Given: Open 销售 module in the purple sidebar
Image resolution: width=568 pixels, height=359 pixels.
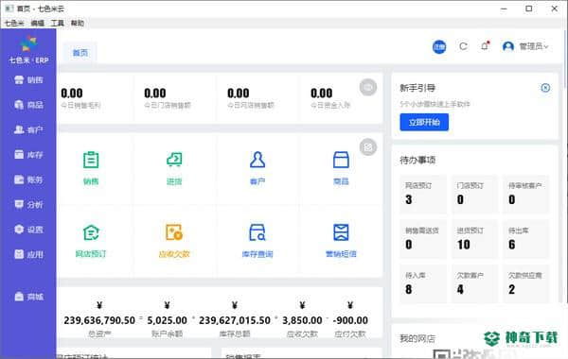Looking at the screenshot, I should 28,80.
